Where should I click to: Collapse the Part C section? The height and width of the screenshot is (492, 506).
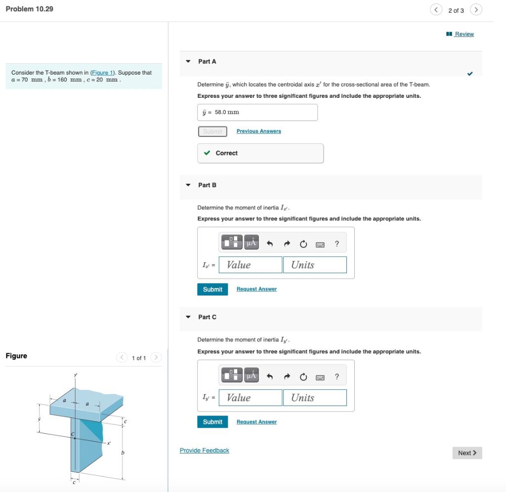click(188, 317)
